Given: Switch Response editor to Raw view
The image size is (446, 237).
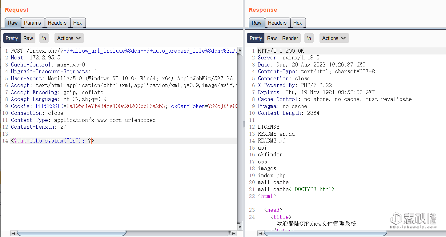Looking at the screenshot, I should [272, 38].
